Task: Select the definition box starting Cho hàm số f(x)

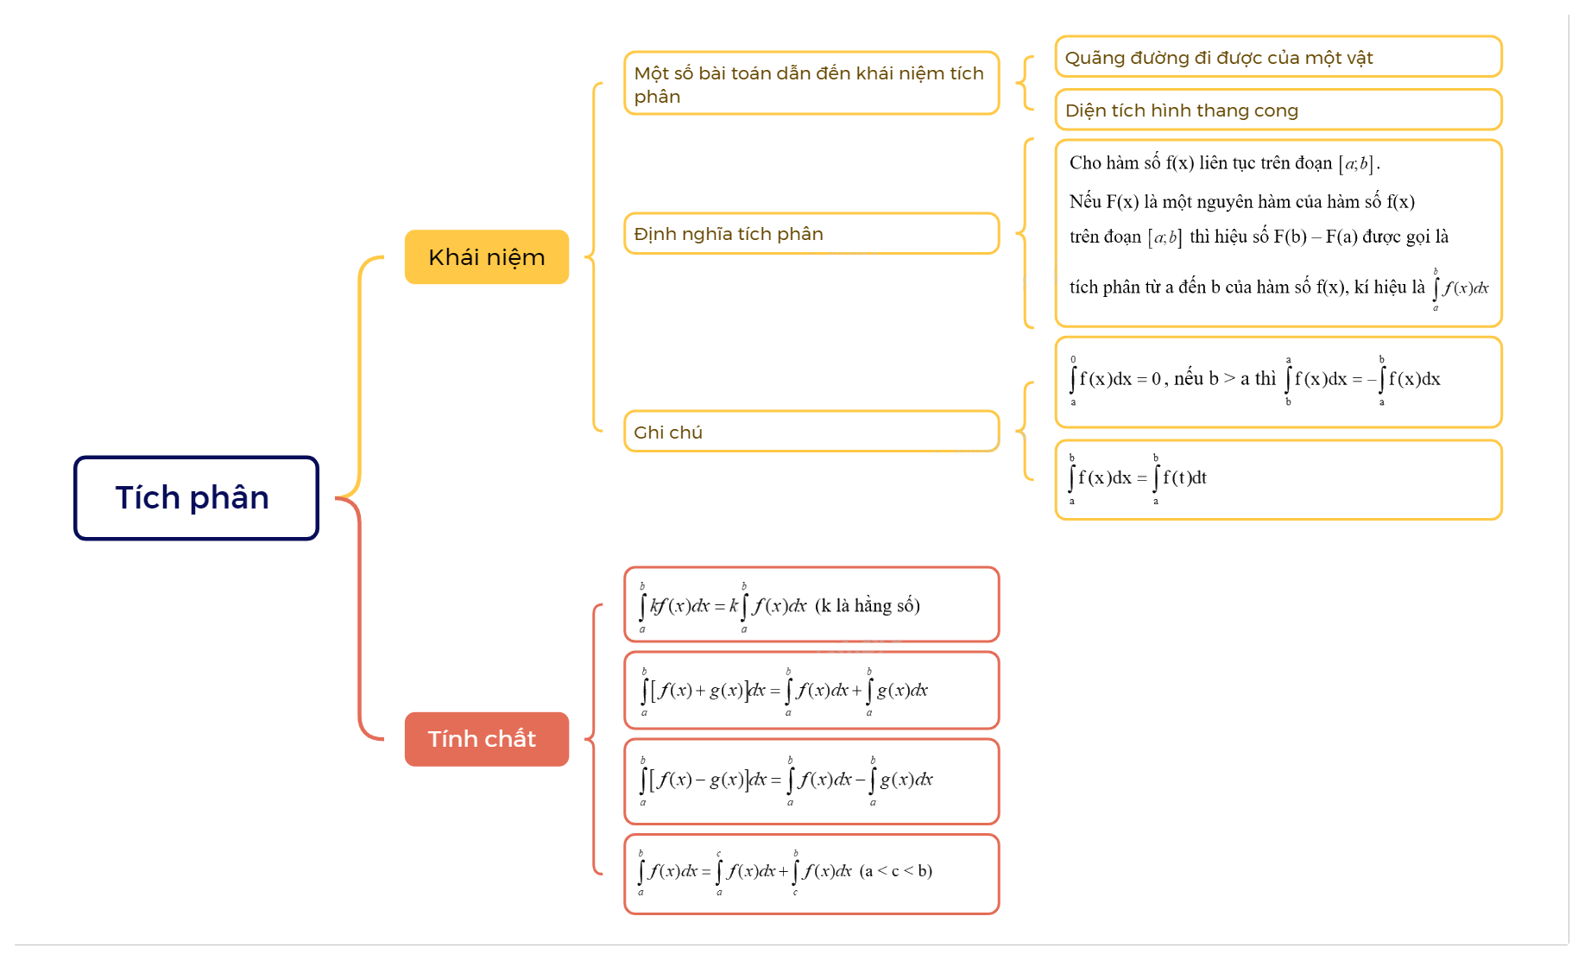Action: 1278,233
